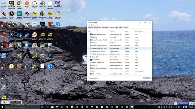
Task: Sort startup list by Name column
Action: [x=98, y=31]
